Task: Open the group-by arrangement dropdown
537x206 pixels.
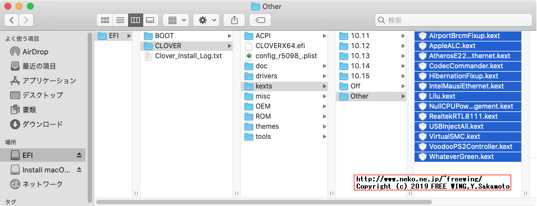Action: click(x=176, y=20)
